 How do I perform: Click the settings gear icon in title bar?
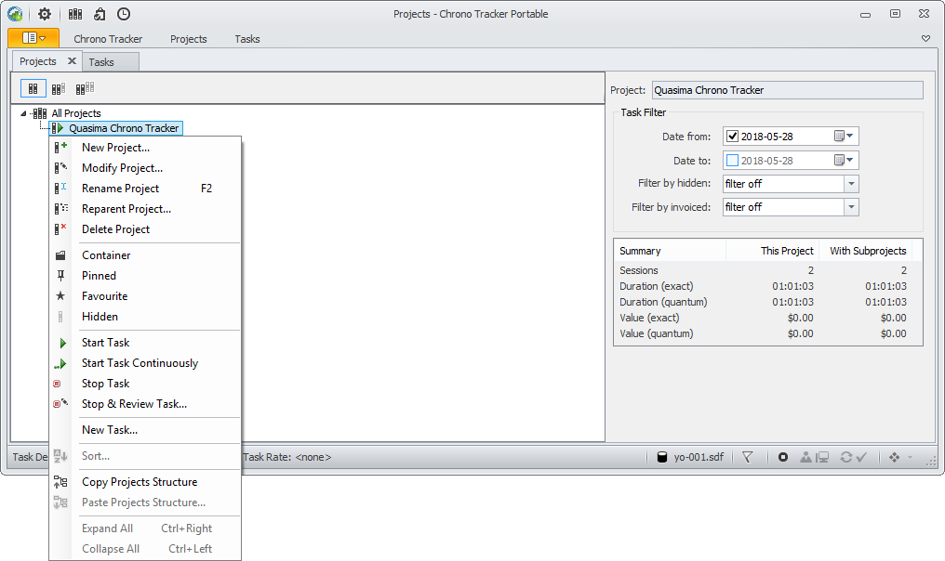click(45, 14)
